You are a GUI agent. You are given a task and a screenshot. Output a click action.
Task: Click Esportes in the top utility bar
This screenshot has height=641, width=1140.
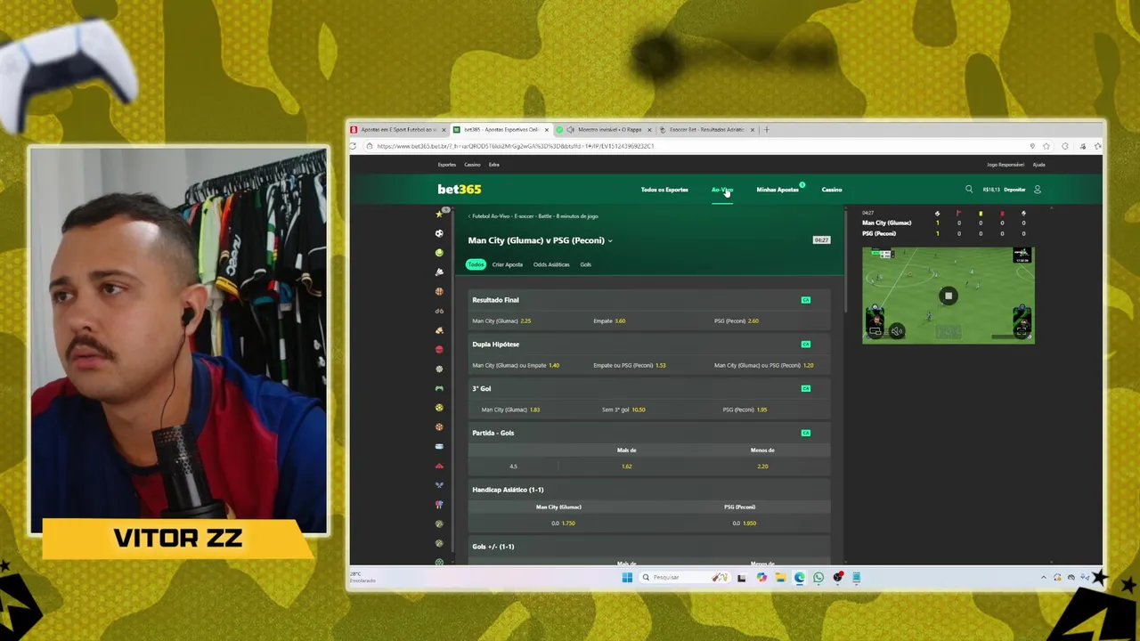point(447,165)
